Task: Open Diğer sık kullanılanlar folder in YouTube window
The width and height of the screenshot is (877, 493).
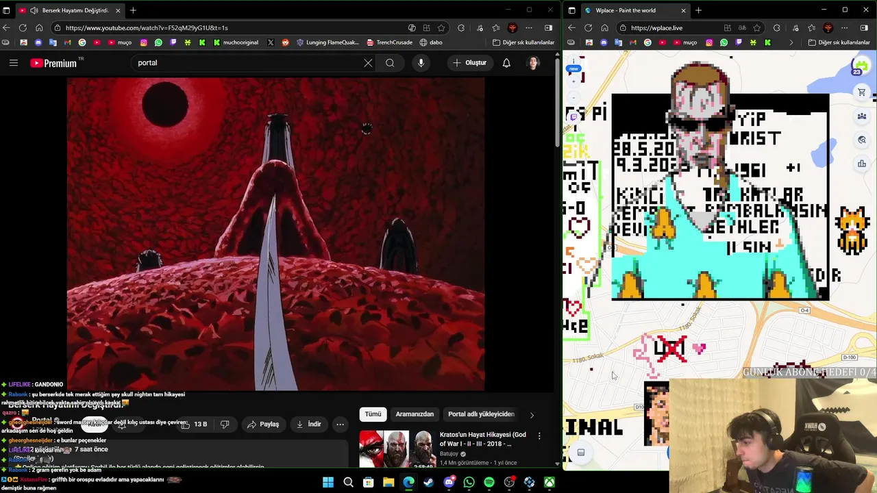Action: click(x=523, y=42)
